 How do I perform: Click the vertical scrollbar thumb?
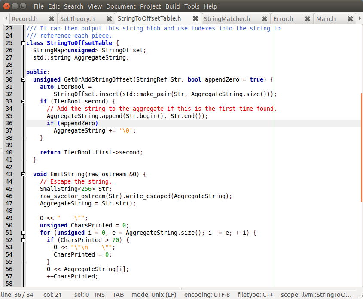361,147
